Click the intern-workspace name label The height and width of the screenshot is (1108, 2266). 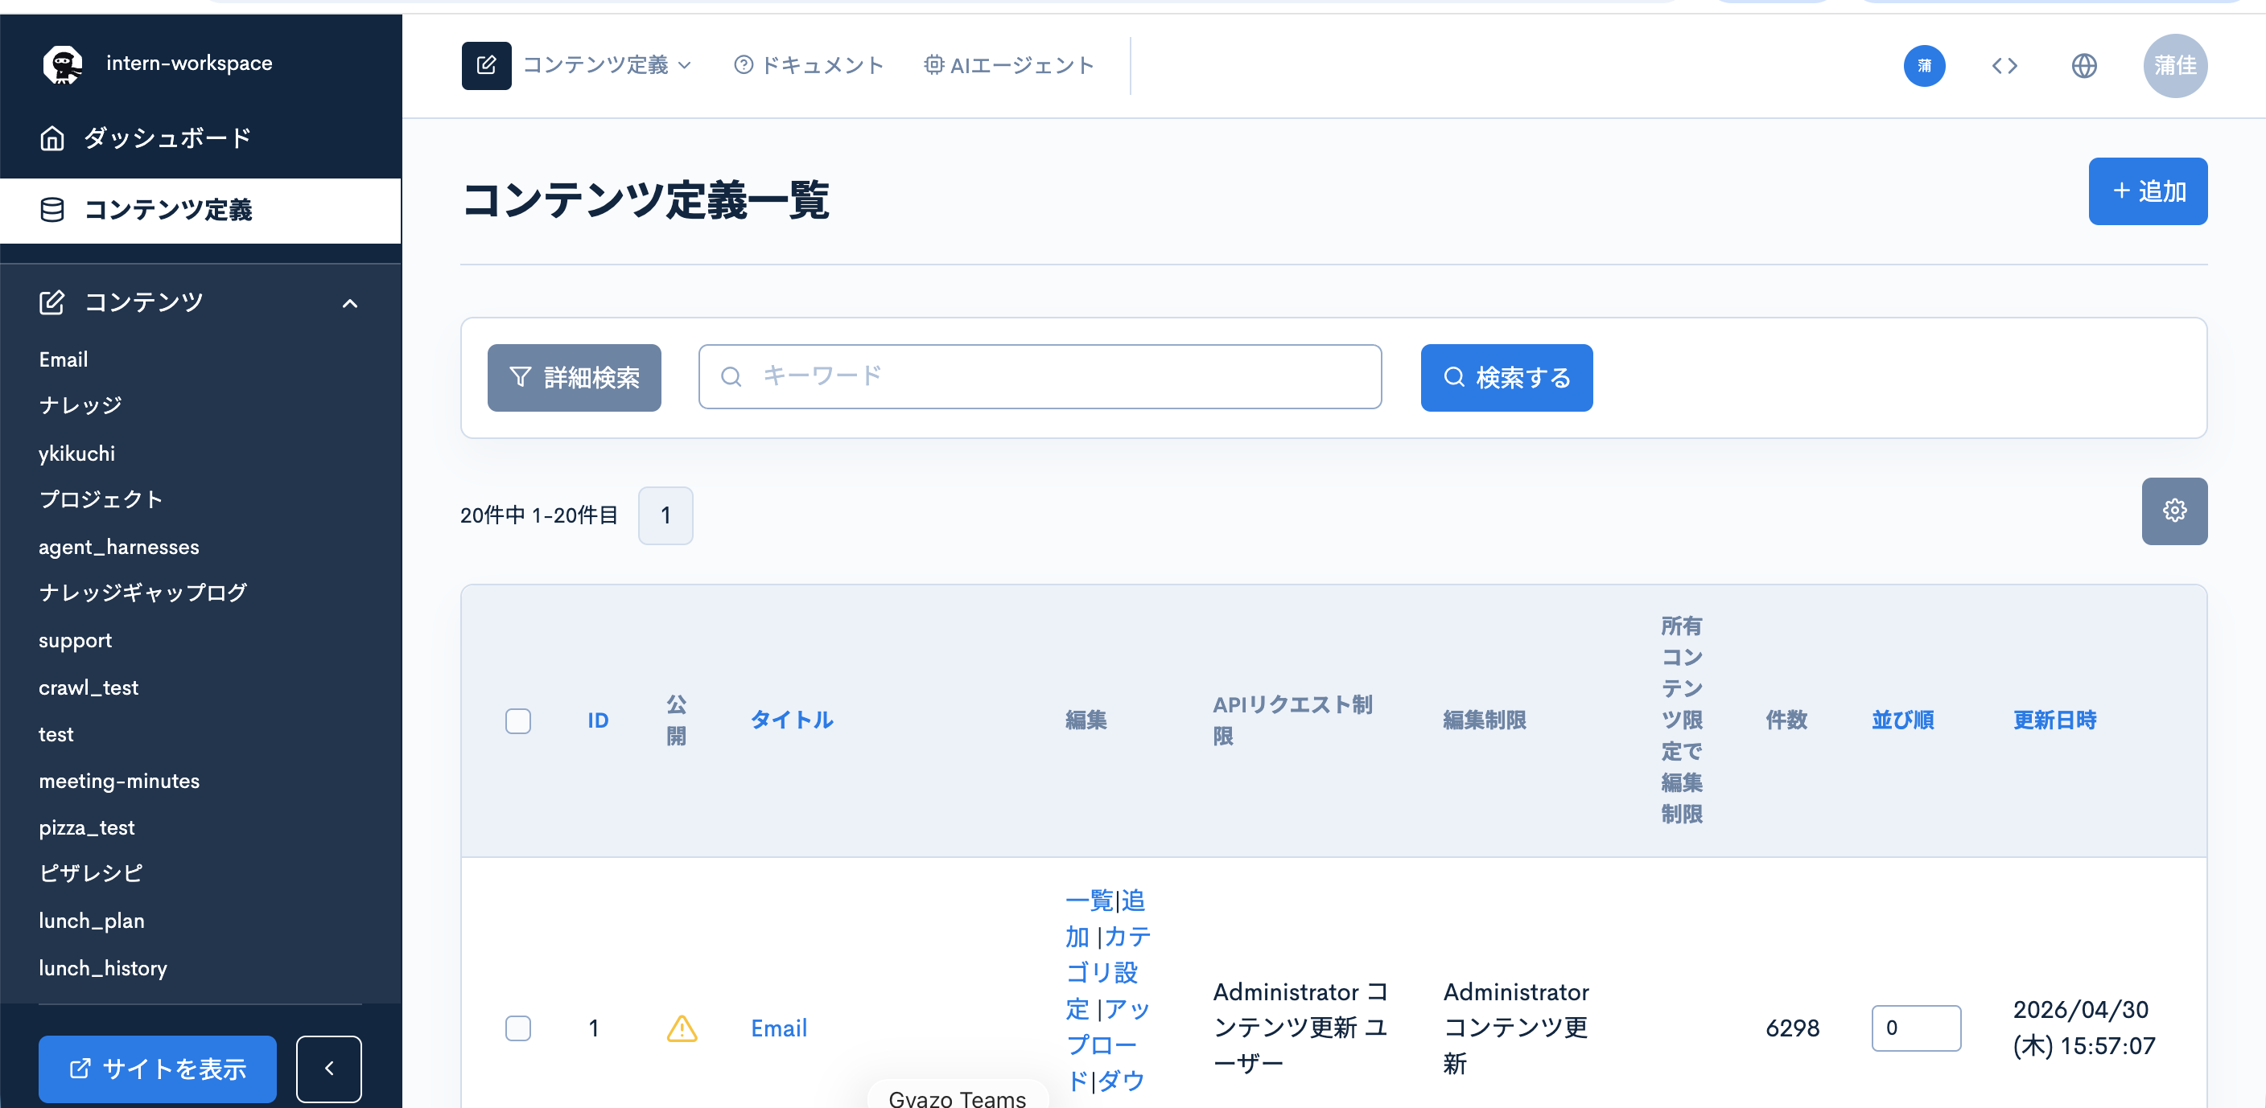189,64
